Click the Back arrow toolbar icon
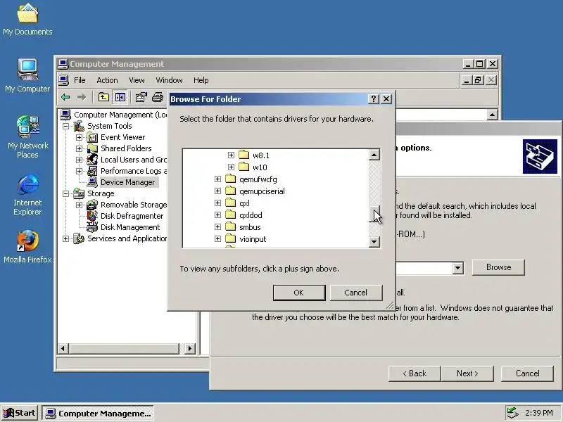 (x=65, y=97)
